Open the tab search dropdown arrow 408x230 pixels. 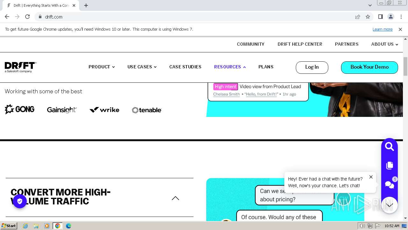[x=370, y=5]
